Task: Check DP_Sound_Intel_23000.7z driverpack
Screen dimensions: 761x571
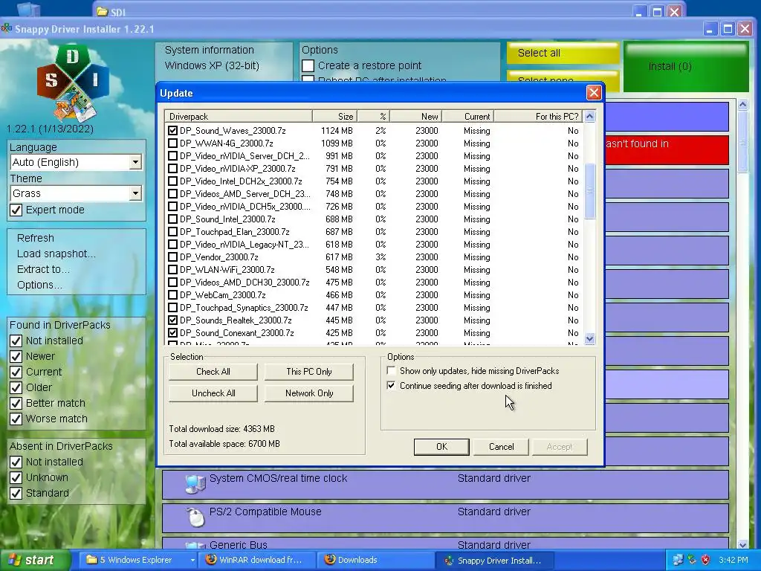Action: tap(172, 219)
